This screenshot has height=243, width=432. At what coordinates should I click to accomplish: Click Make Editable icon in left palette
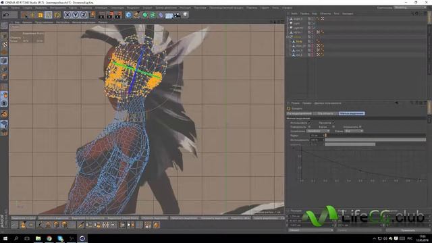coord(4,26)
